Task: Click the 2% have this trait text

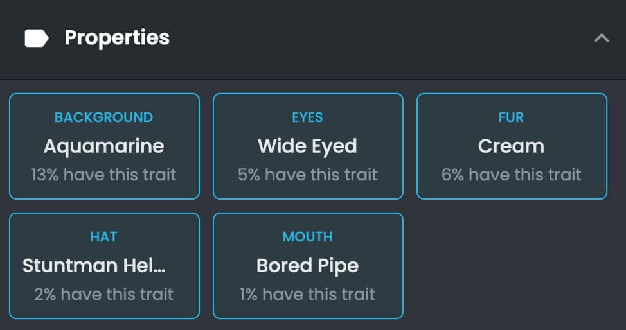Action: pos(103,294)
